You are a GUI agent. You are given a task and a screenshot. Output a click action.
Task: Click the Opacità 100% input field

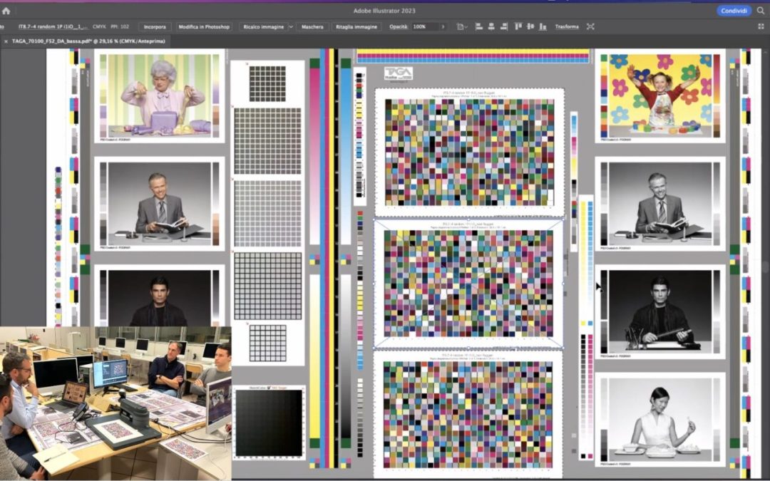click(424, 26)
